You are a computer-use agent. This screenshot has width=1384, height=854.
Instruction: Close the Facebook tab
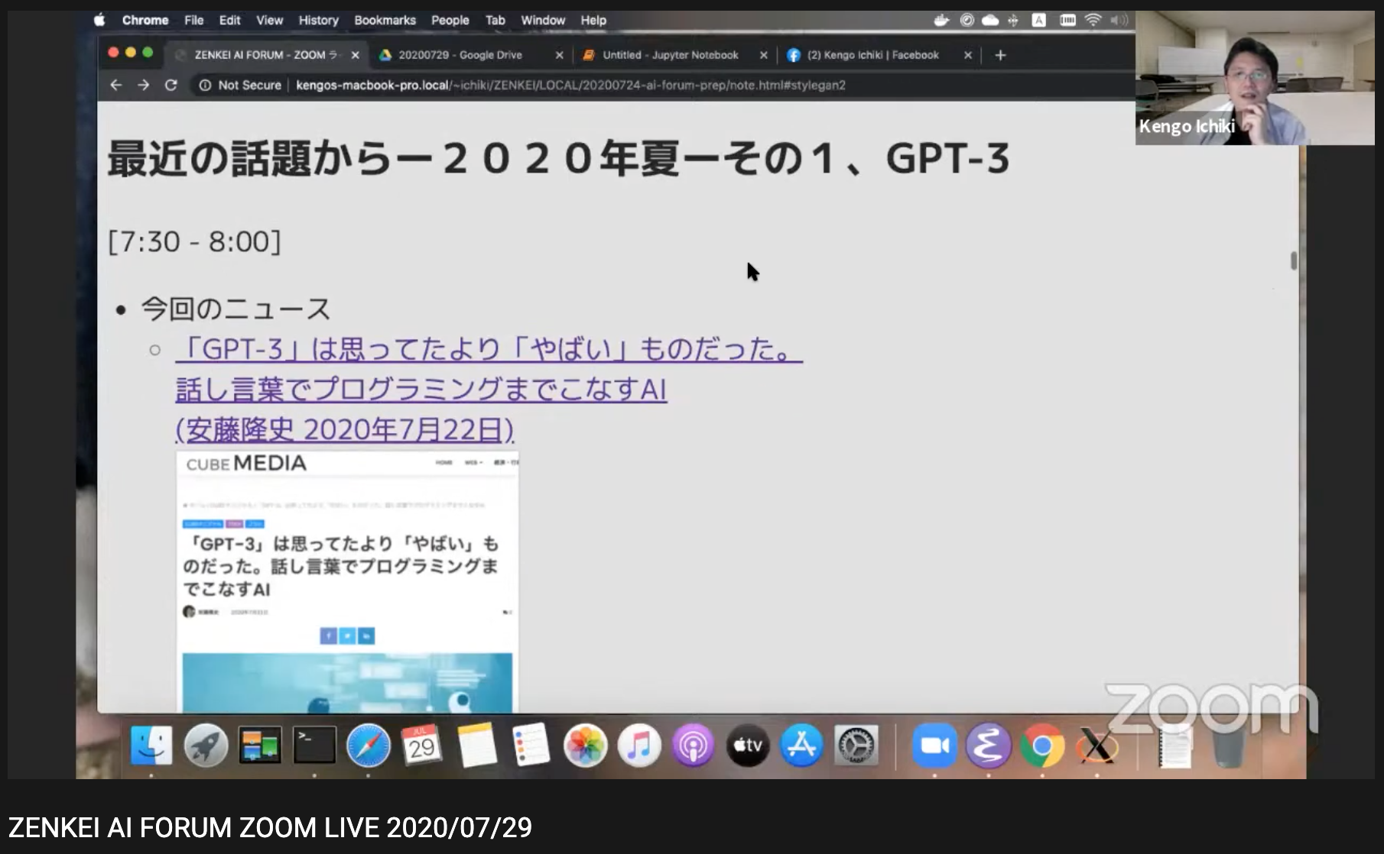point(967,55)
